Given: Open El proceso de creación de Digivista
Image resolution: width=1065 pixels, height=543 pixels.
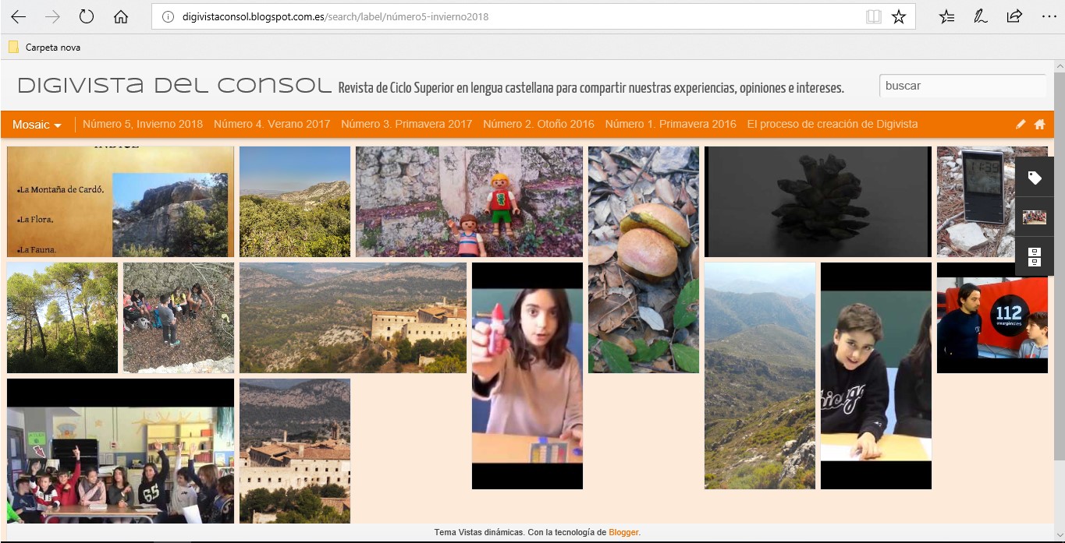Looking at the screenshot, I should tap(832, 124).
